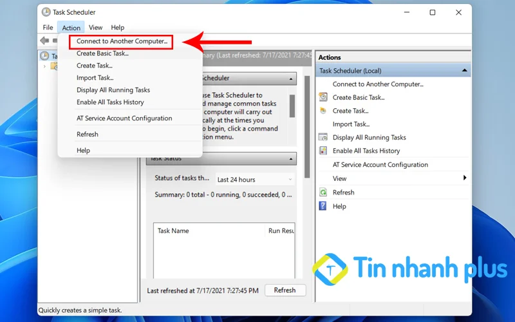Image resolution: width=515 pixels, height=322 pixels.
Task: Click the Overview text box scrollbar thumb
Action: (292, 106)
